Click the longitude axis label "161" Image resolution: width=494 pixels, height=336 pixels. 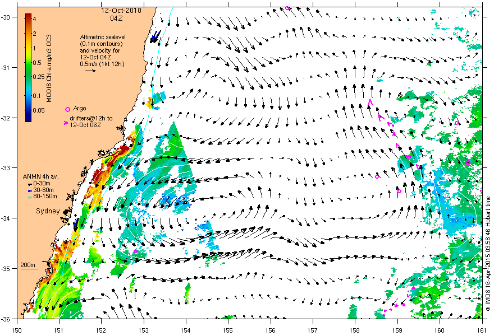click(482, 330)
